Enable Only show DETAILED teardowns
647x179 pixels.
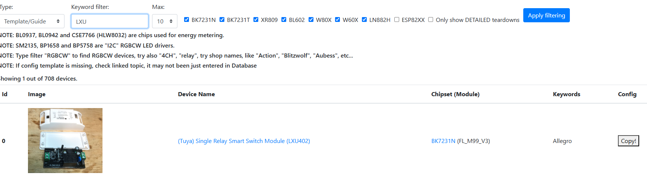click(x=430, y=20)
